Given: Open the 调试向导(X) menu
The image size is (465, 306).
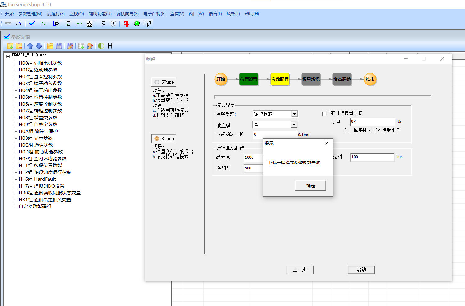Looking at the screenshot, I should [128, 14].
